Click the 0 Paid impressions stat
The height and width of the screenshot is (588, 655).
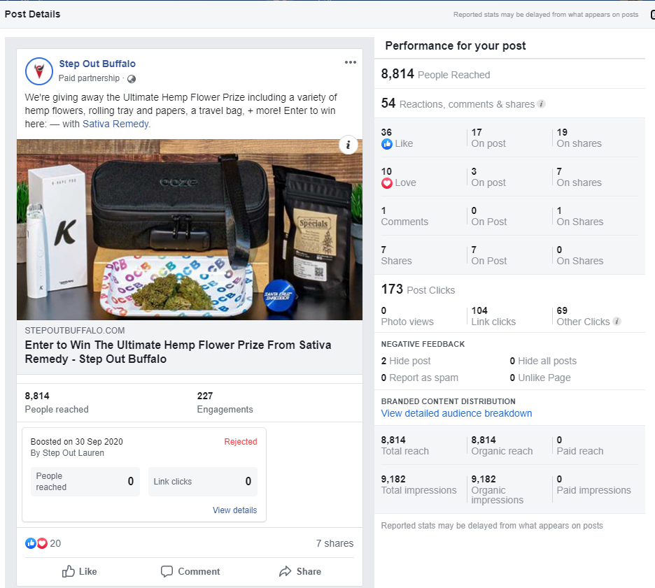coord(593,485)
